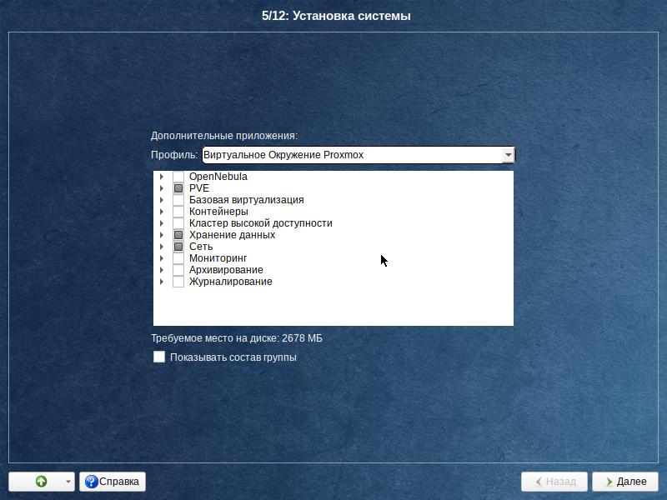Image resolution: width=667 pixels, height=500 pixels.
Task: Expand the PVE tree node arrow
Action: [x=161, y=188]
